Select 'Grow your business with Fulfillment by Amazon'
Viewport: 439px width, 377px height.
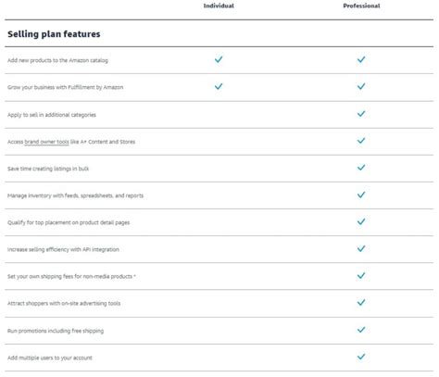(x=66, y=87)
